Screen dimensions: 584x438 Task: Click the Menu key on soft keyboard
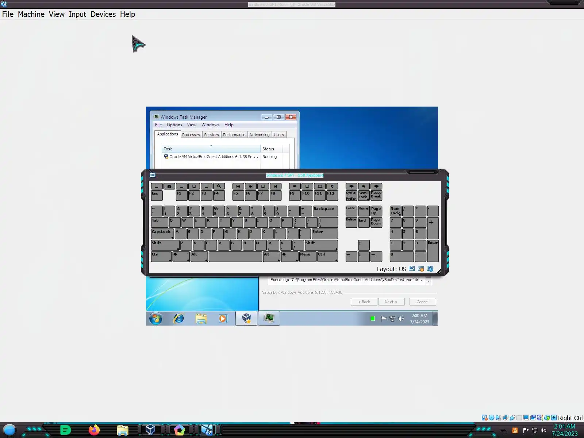pyautogui.click(x=308, y=257)
